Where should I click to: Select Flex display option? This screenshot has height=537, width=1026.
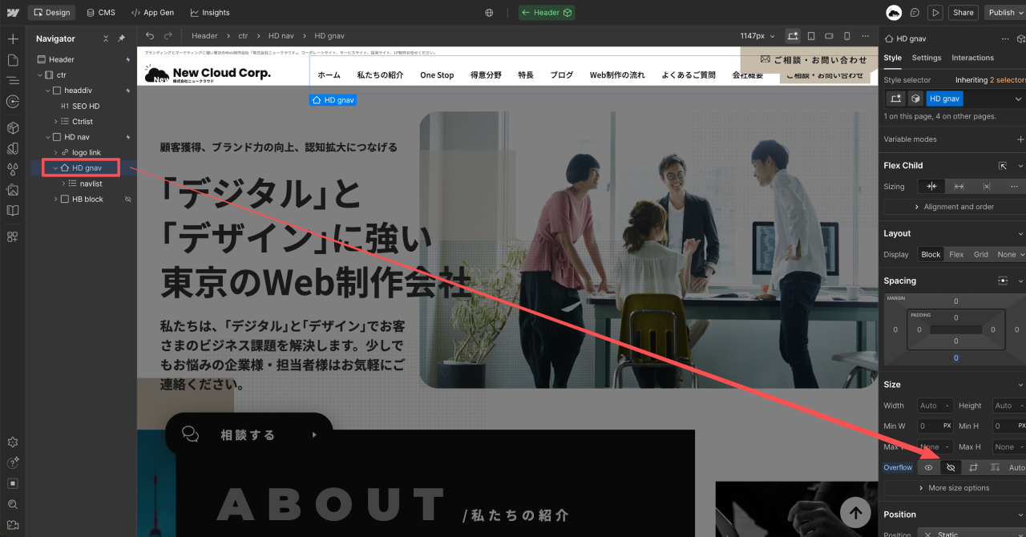pyautogui.click(x=956, y=254)
